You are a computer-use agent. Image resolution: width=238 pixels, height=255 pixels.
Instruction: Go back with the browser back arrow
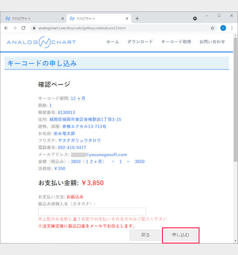point(6,28)
